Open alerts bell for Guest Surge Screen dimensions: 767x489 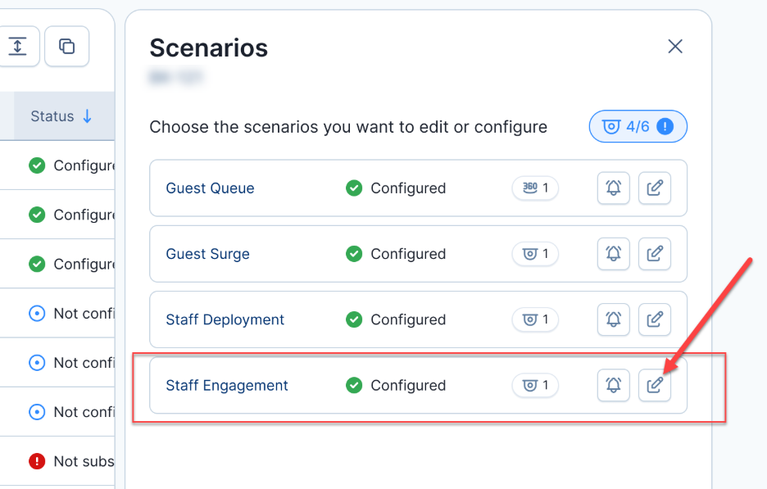[613, 254]
